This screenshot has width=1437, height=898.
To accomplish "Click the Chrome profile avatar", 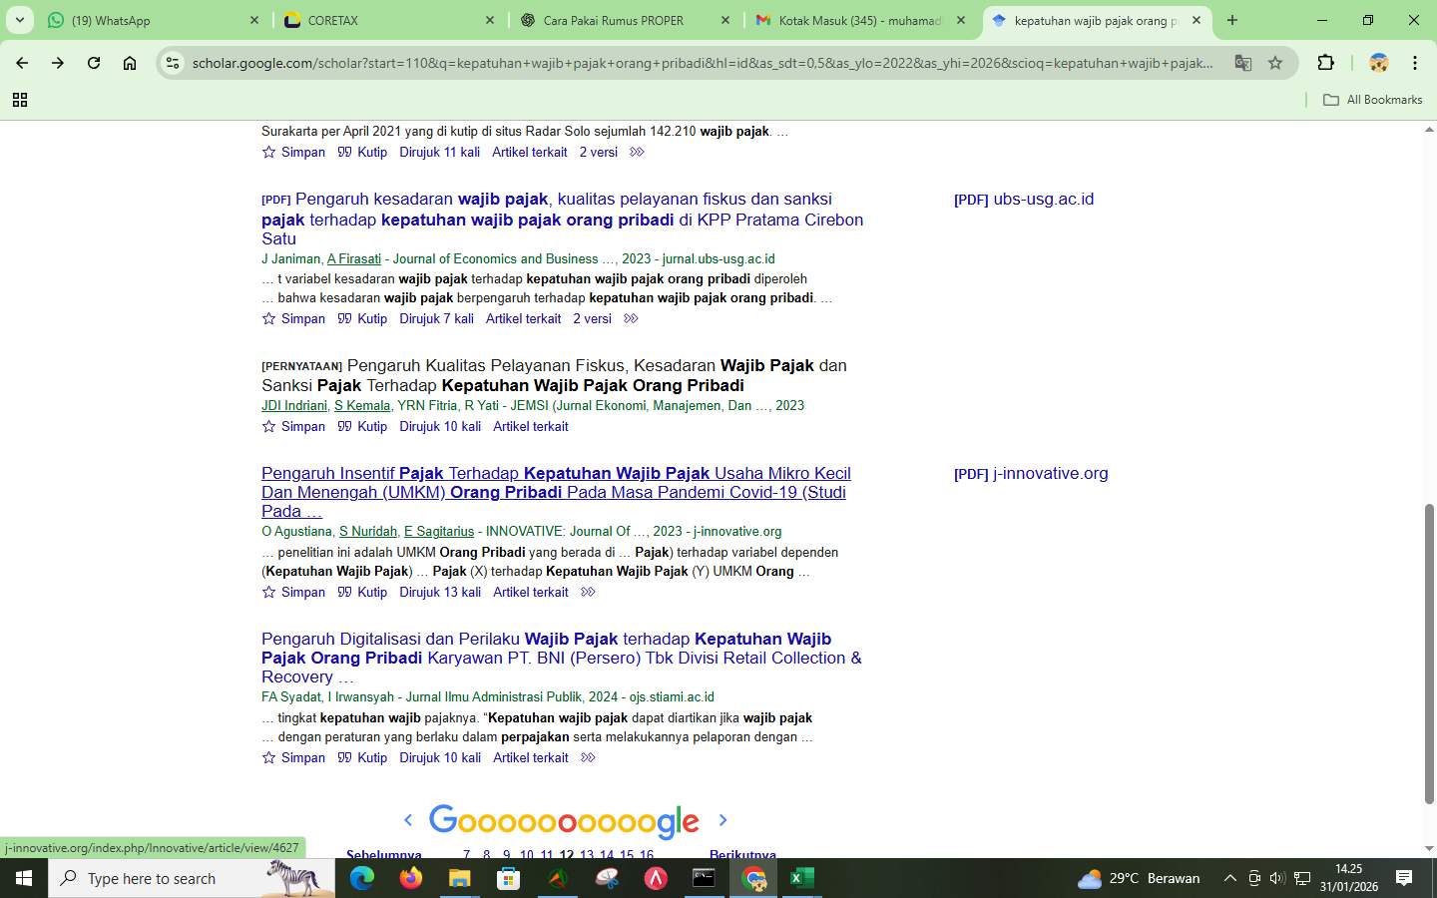I will (1378, 62).
